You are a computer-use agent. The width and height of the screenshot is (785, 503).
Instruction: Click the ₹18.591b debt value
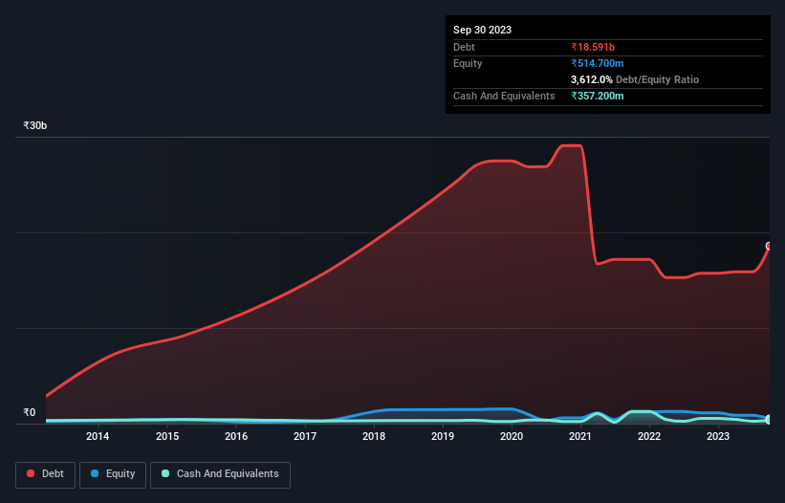[593, 47]
